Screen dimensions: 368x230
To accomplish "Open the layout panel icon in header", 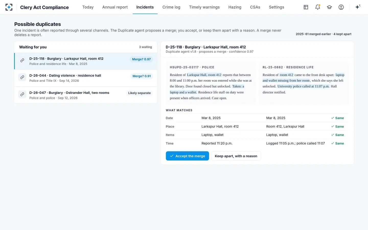I will tap(306, 7).
